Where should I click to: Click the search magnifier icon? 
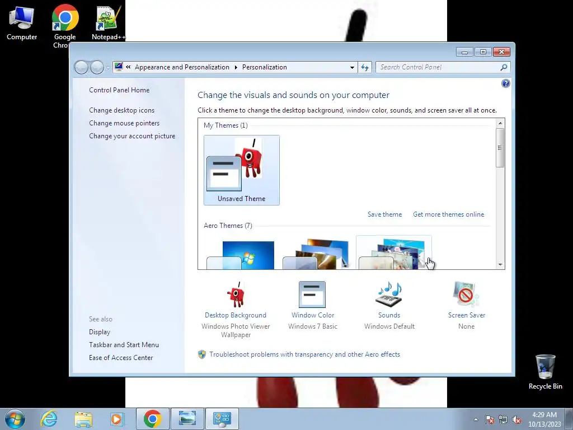(x=504, y=67)
